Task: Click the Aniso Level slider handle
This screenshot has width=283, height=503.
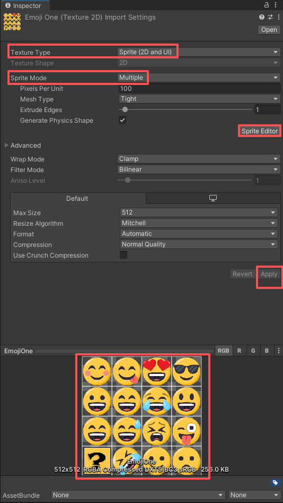Action: pyautogui.click(x=127, y=180)
